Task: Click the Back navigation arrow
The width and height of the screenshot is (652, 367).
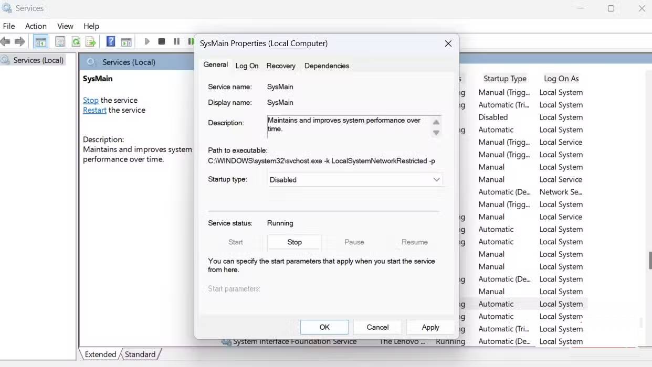Action: pos(5,41)
